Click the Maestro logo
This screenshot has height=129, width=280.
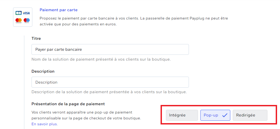pos(26,21)
